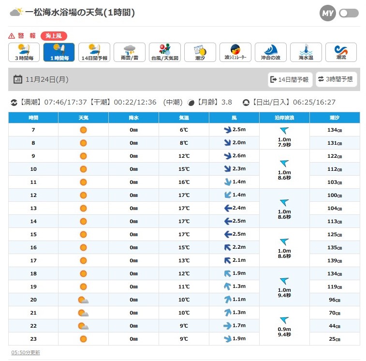366x361 pixels.
Task: Click the 海上風 warning badge
Action: pyautogui.click(x=54, y=36)
